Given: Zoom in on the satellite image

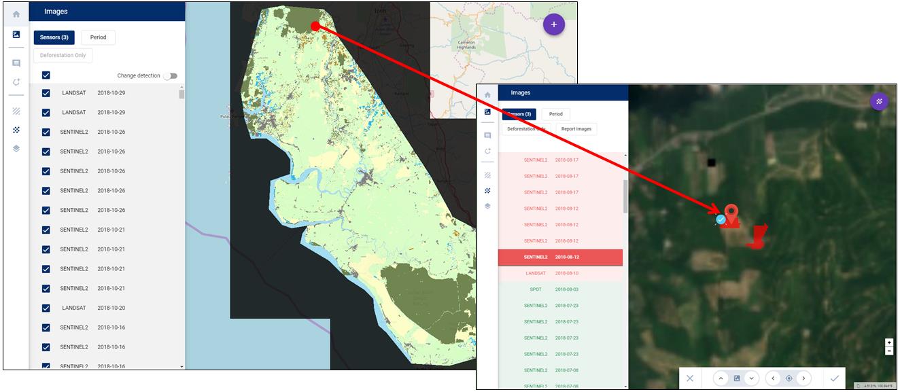Looking at the screenshot, I should pos(889,343).
